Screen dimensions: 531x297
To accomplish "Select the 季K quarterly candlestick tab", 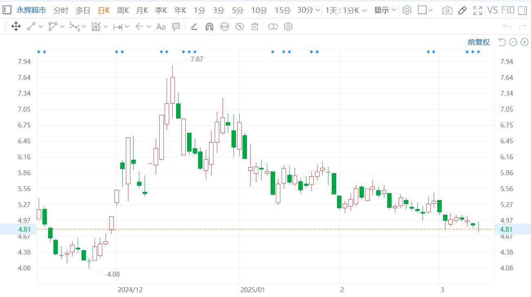I will tap(161, 10).
